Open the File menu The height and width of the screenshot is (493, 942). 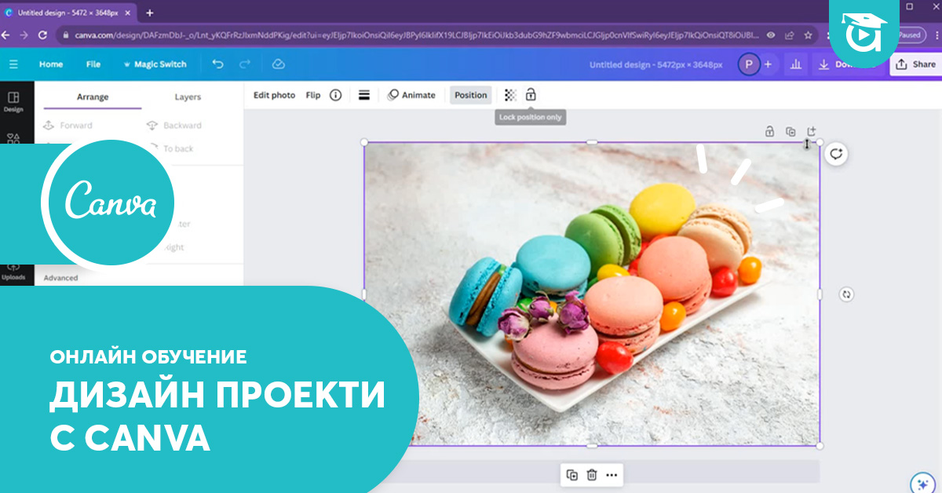coord(93,64)
